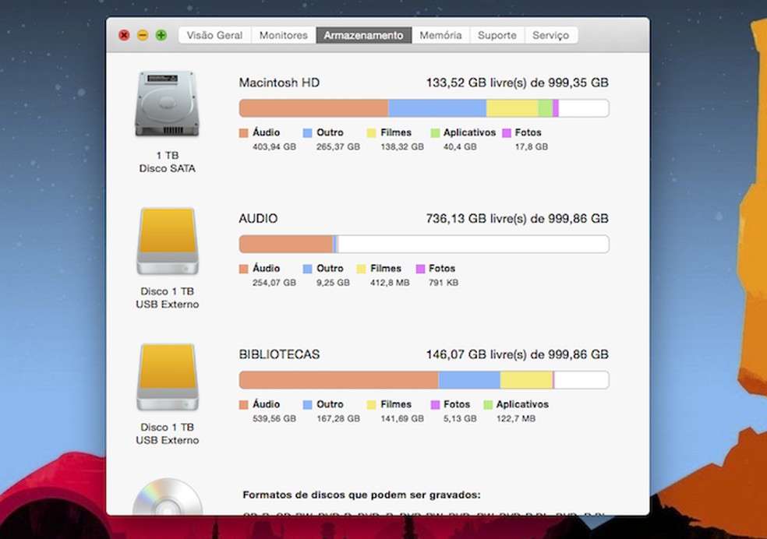Viewport: 767px width, 539px height.
Task: Click the Fotos legend icon under Macintosh HD
Action: (508, 132)
